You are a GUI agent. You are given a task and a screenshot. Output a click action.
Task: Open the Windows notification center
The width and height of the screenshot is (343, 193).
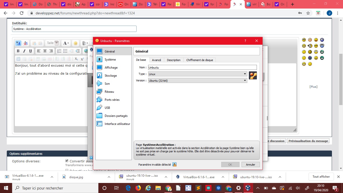point(336,188)
